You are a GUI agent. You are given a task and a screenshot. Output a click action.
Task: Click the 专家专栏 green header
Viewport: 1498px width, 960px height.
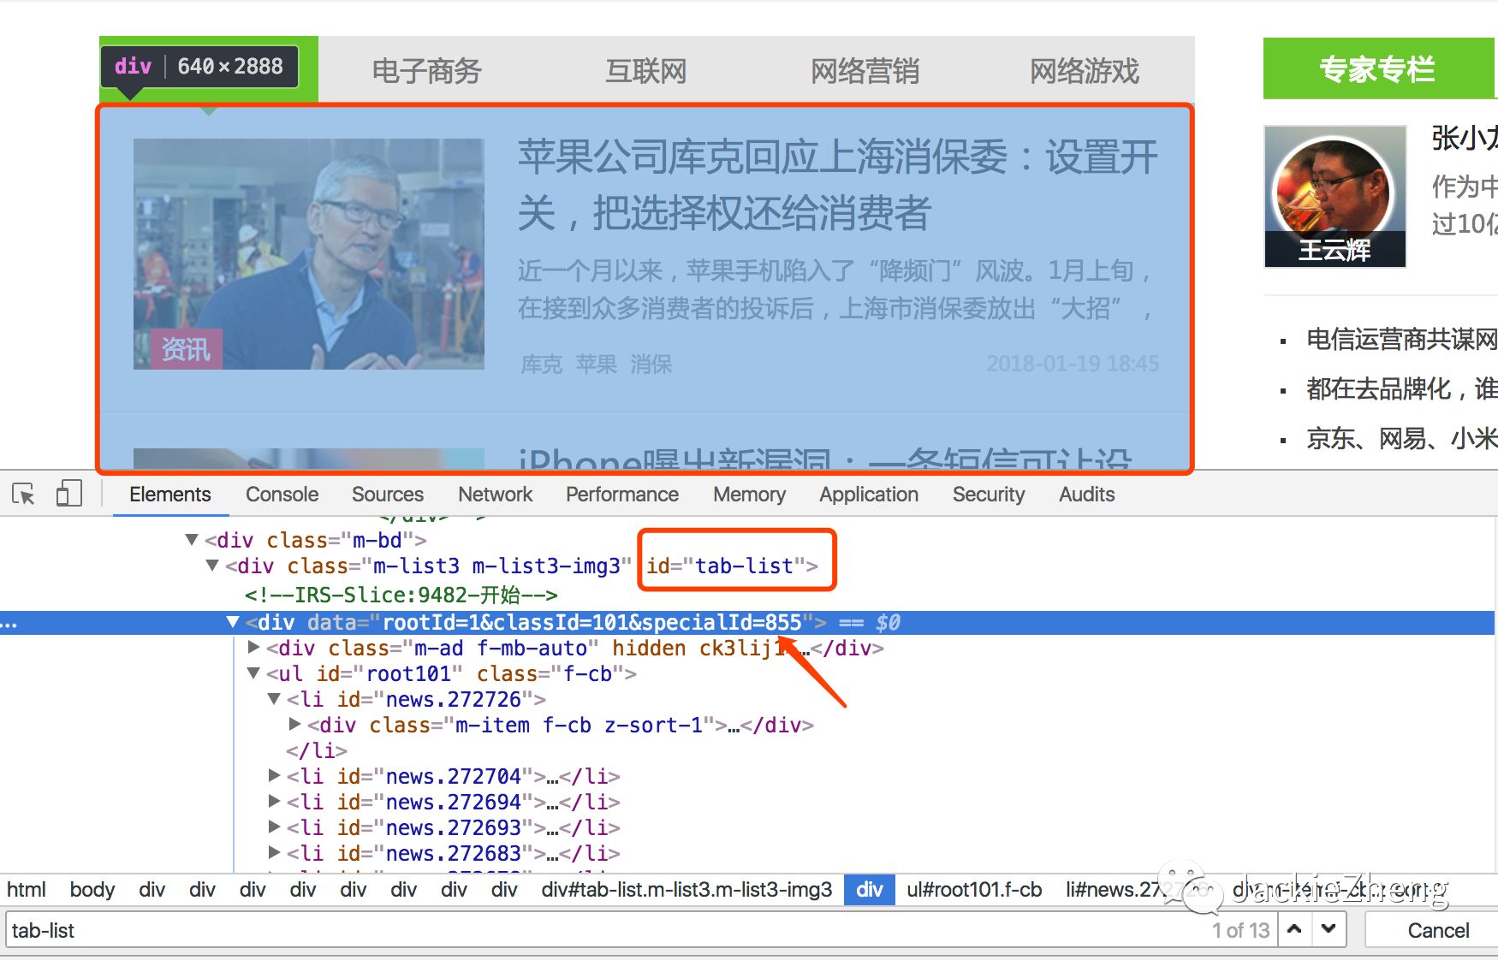pos(1380,68)
